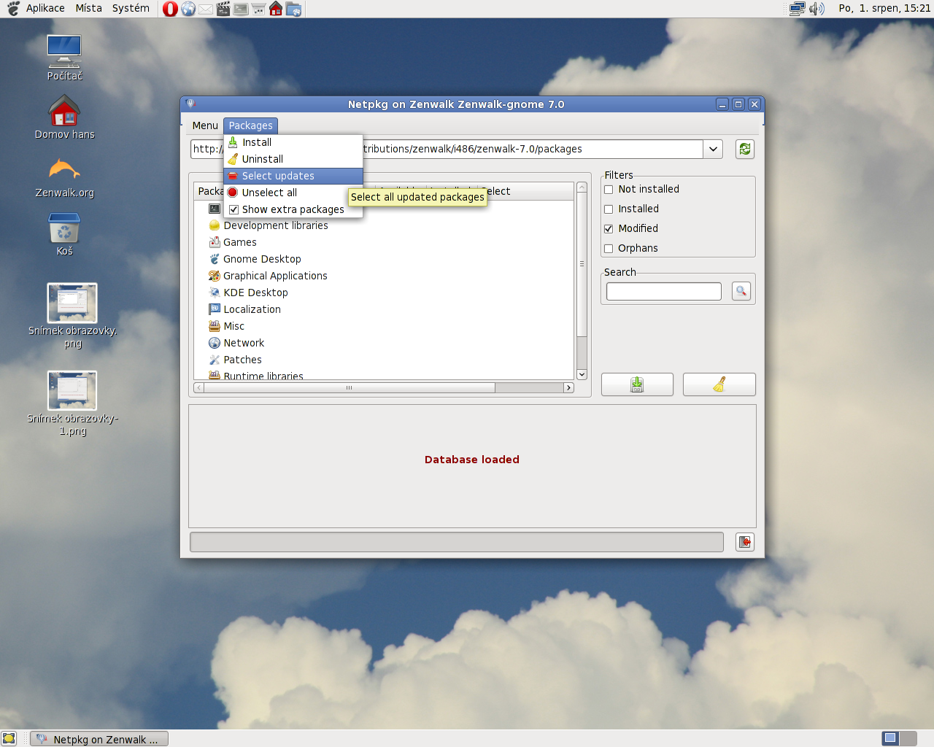This screenshot has width=934, height=747.
Task: Close the Packages menu
Action: point(250,125)
